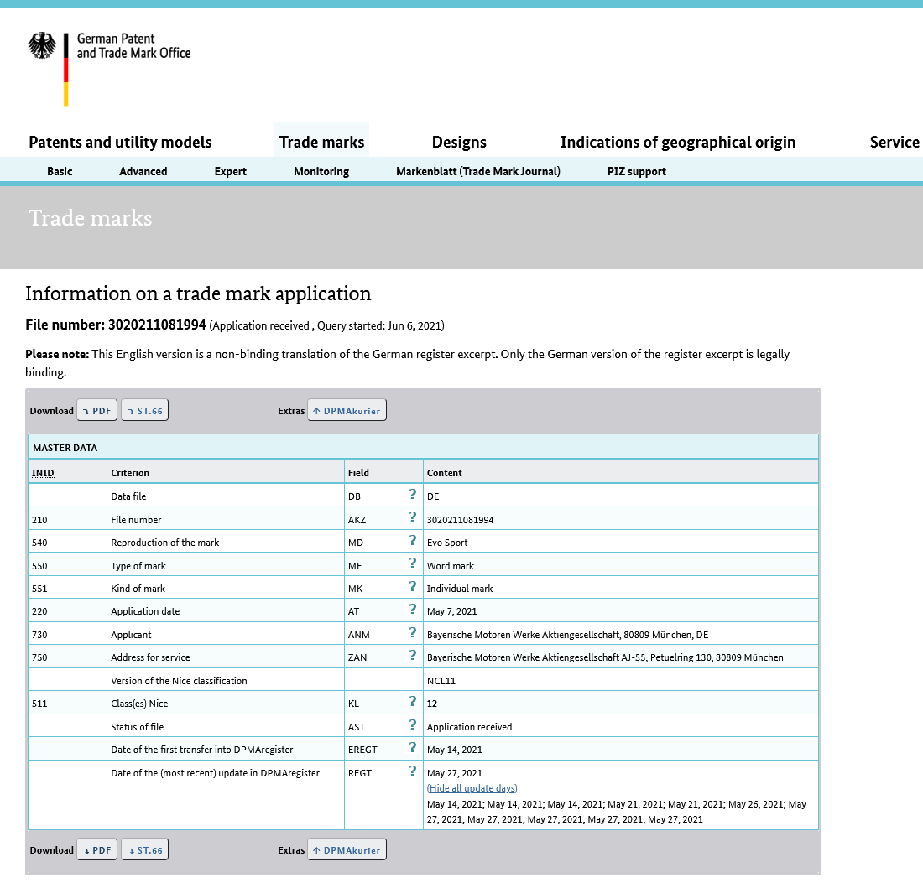The width and height of the screenshot is (923, 888).
Task: Click help question mark beside AKZ field
Action: 413,517
